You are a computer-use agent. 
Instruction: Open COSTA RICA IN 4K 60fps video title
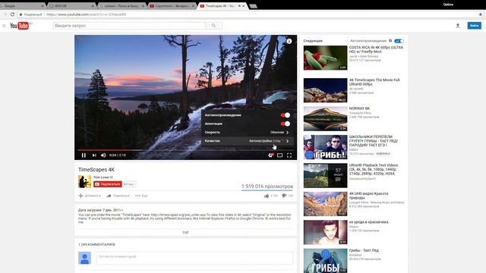(x=376, y=49)
